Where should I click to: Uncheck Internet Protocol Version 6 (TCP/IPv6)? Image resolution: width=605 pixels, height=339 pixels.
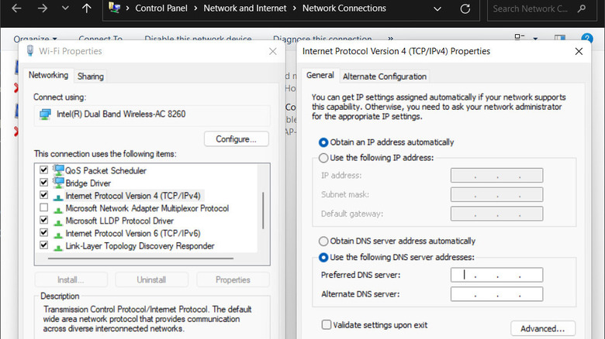[x=43, y=233]
